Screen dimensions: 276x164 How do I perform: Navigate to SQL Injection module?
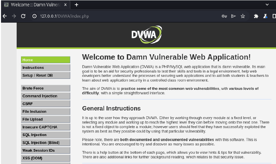45,135
